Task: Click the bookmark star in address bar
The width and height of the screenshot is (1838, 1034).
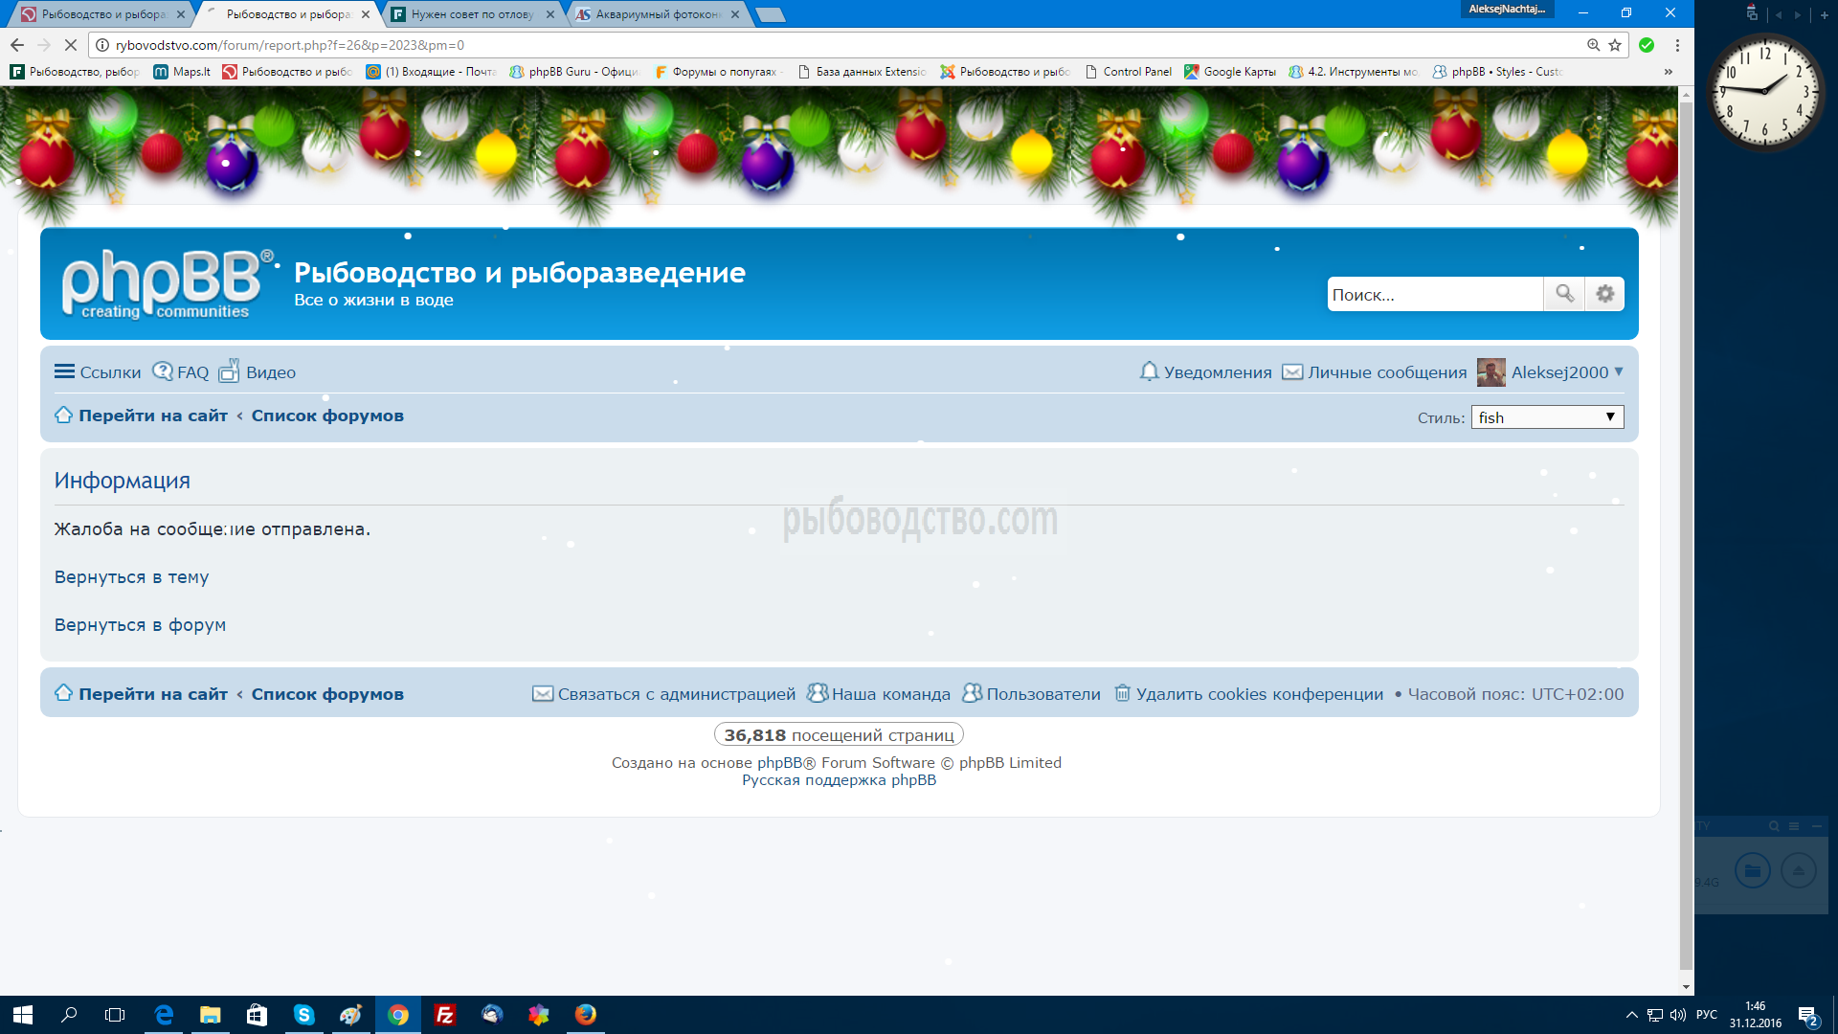Action: 1615,45
